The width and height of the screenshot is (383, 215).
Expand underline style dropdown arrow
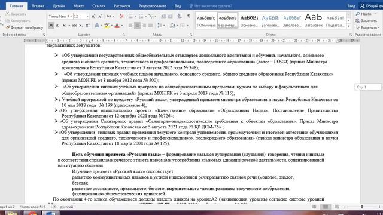(69, 25)
